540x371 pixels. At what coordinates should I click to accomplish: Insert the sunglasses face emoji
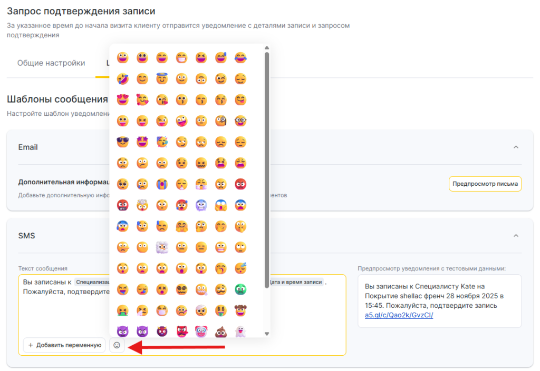tap(123, 142)
